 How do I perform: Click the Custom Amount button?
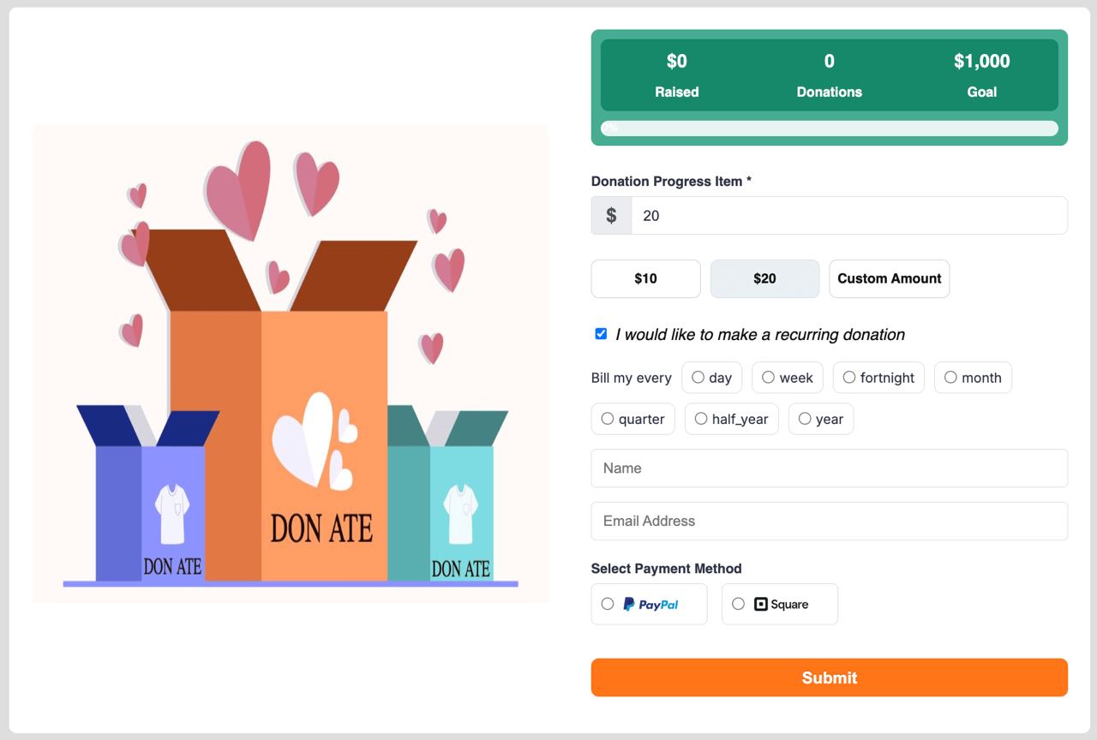[x=889, y=278]
